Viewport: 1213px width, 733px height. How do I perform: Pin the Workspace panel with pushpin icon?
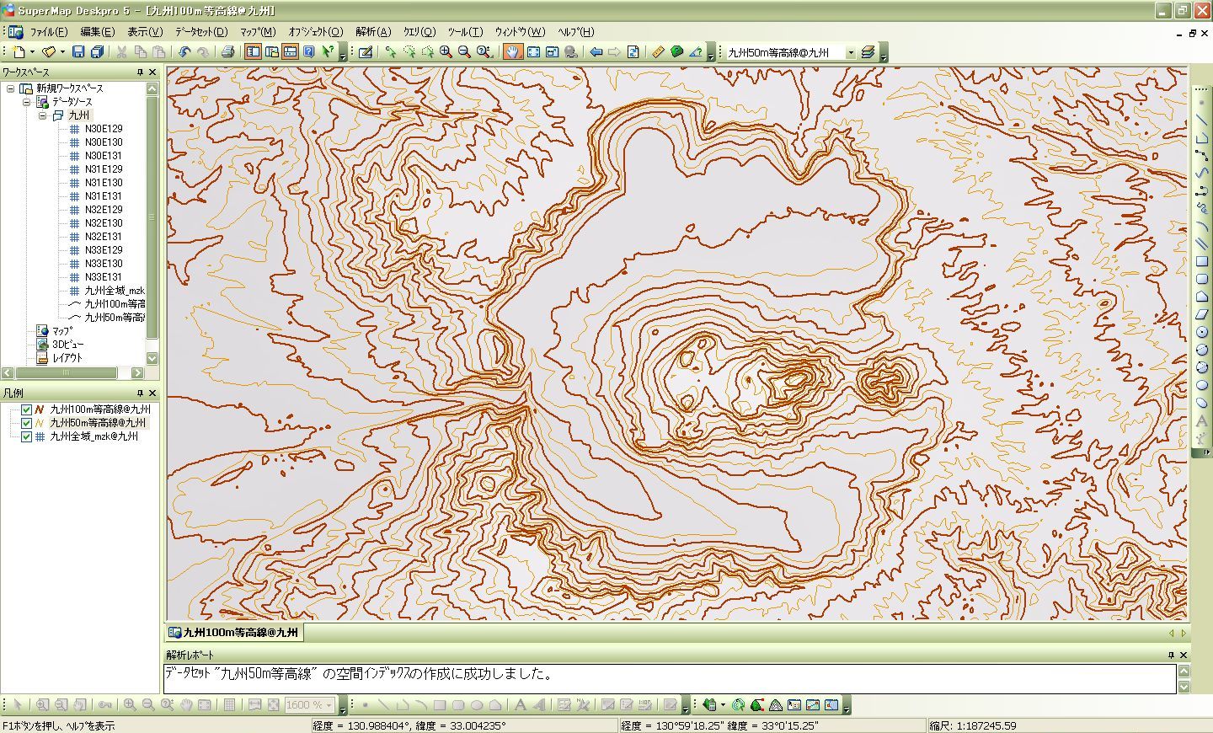click(x=141, y=72)
